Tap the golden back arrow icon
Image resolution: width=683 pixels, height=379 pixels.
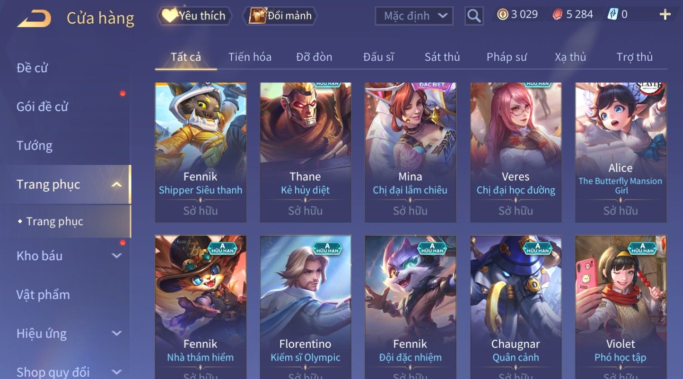point(34,19)
